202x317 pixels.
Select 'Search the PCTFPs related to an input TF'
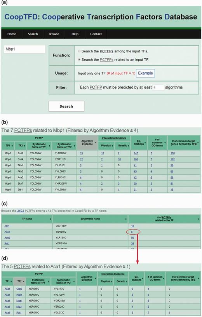[x=79, y=60]
